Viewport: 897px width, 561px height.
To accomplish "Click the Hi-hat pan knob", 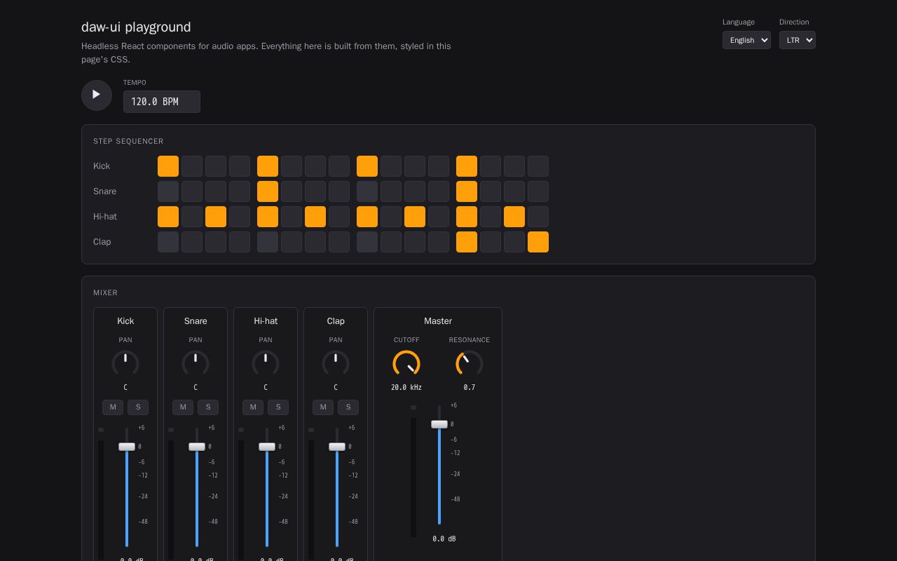I will coord(266,363).
